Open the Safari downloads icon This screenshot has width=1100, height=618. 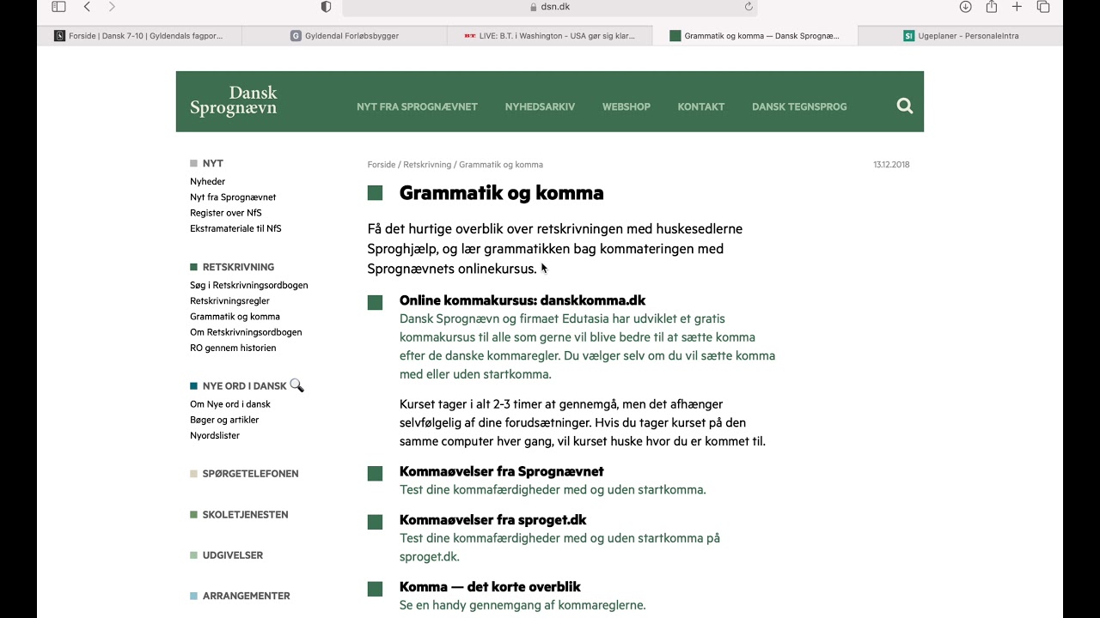click(x=965, y=7)
